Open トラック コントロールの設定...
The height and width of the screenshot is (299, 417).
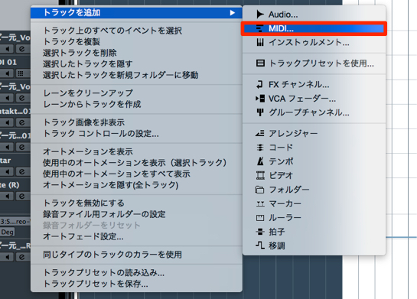click(x=136, y=133)
